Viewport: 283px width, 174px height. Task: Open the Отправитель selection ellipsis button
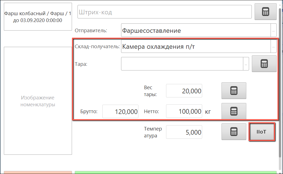[x=273, y=31]
